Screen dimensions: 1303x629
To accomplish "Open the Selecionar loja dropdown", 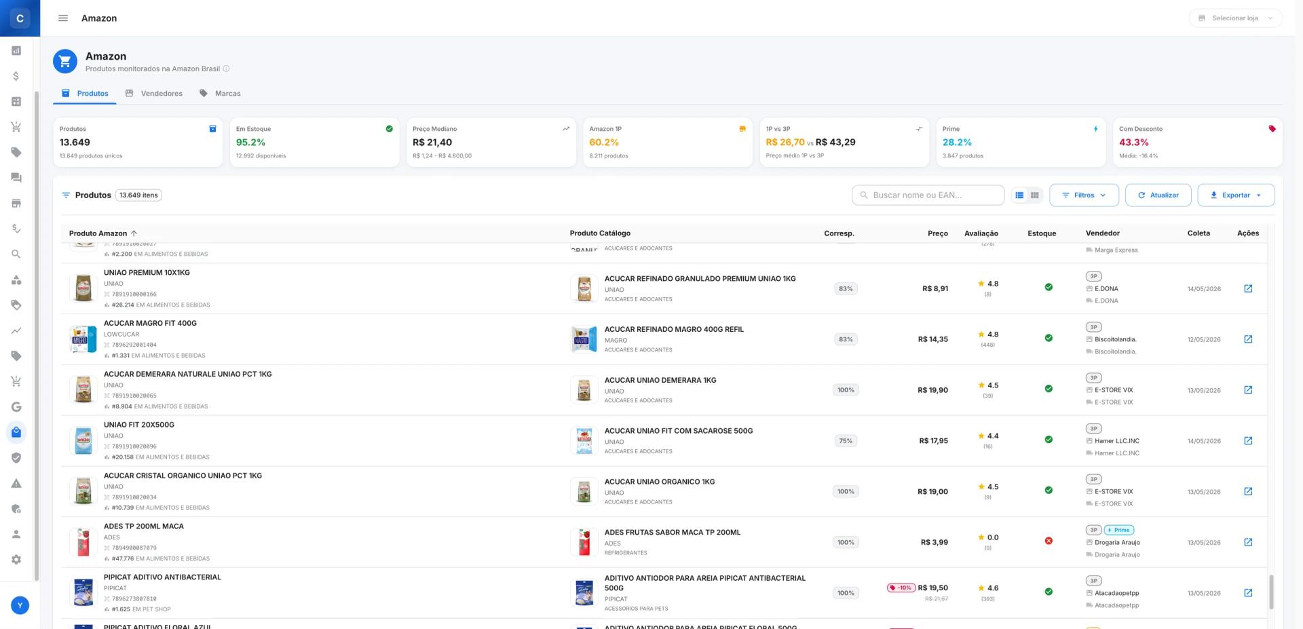I will [1235, 18].
